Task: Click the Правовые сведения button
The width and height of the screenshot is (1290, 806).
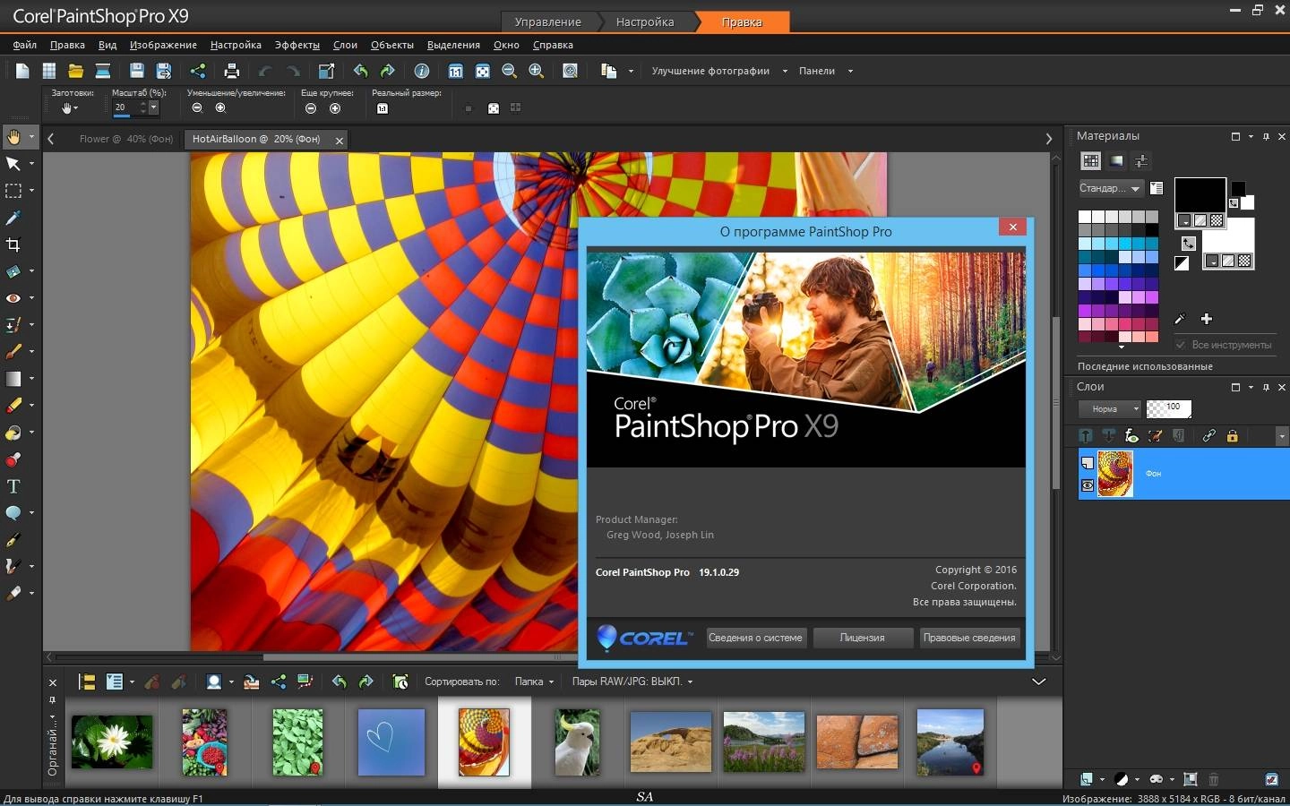Action: [x=969, y=638]
